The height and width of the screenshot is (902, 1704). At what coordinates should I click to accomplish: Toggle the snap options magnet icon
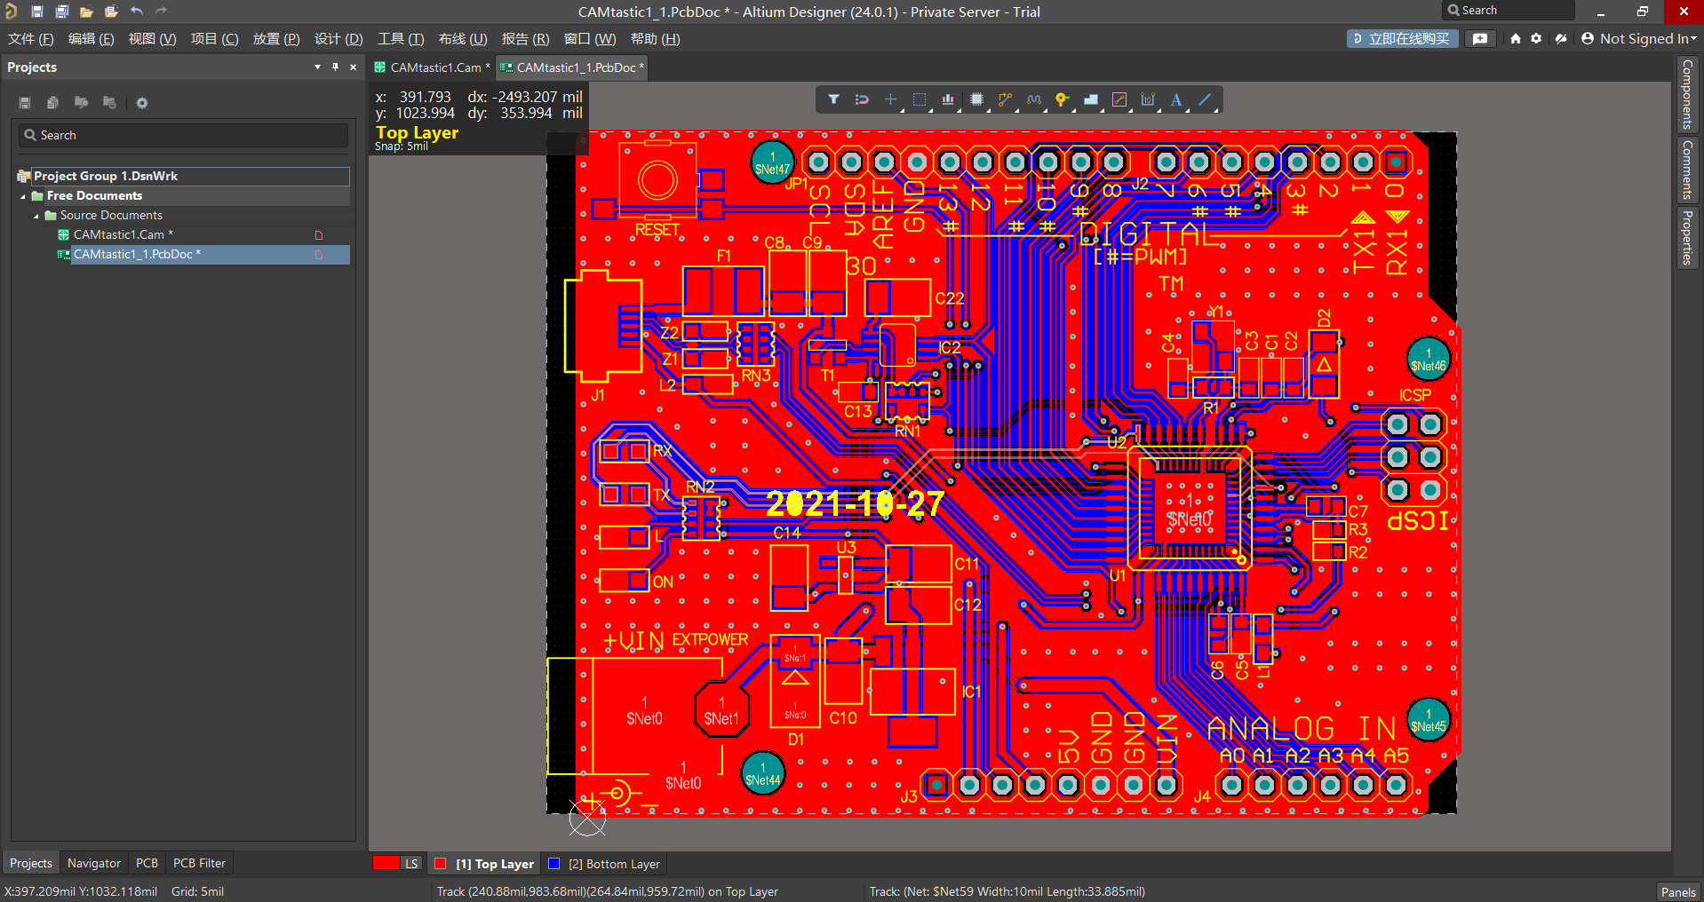(862, 99)
